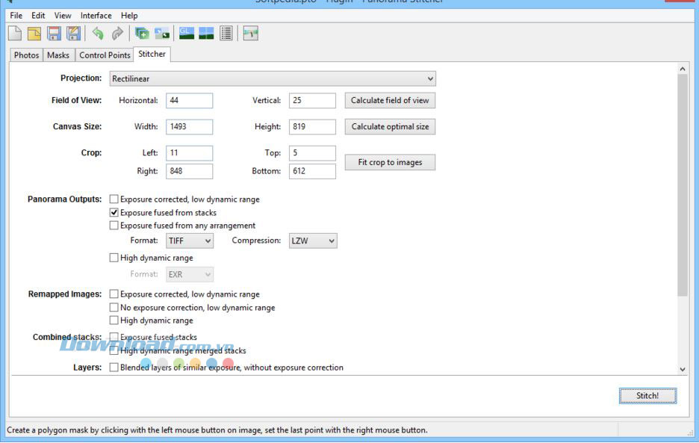Viewport: 699px width, 443px height.
Task: Expand the TIFF format dropdown
Action: click(190, 241)
